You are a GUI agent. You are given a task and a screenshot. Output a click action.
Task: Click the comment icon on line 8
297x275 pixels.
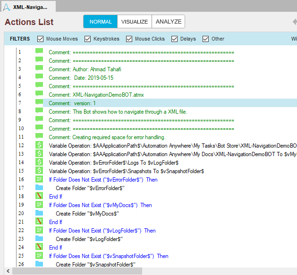[39, 111]
